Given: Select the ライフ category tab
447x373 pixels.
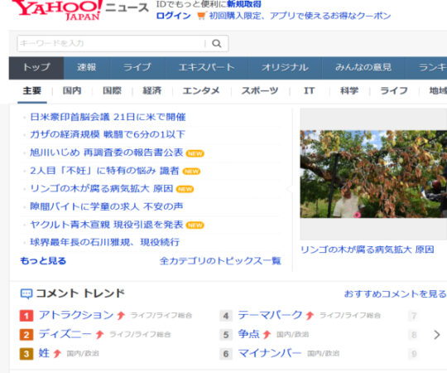Looking at the screenshot, I should 394,91.
